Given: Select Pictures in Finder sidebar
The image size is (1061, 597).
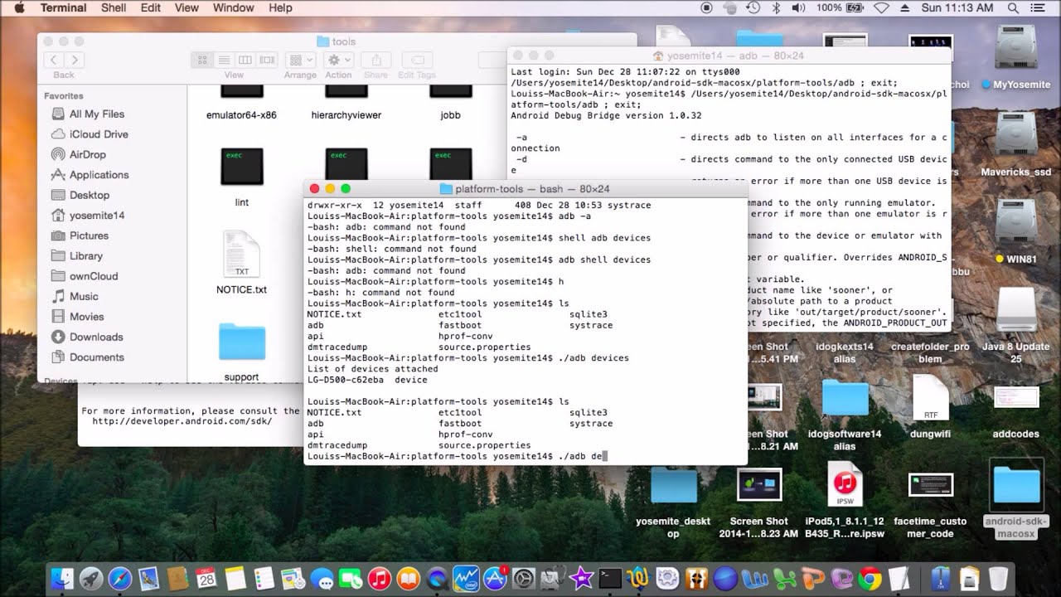Looking at the screenshot, I should click(x=89, y=235).
